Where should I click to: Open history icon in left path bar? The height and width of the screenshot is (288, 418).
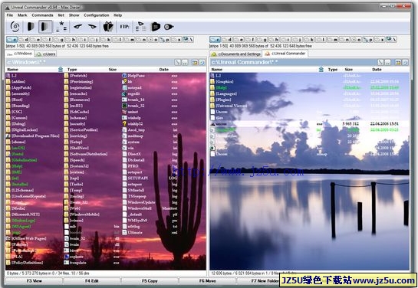(x=202, y=63)
